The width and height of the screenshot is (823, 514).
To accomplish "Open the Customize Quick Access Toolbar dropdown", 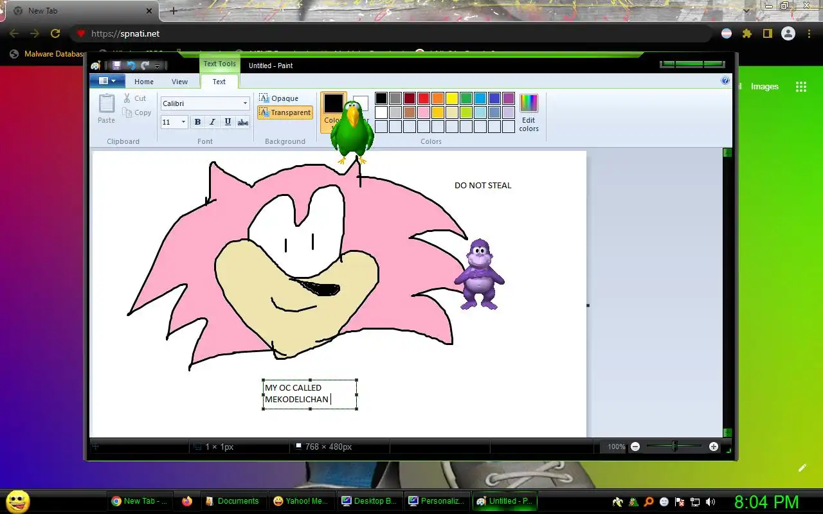I will (x=158, y=66).
